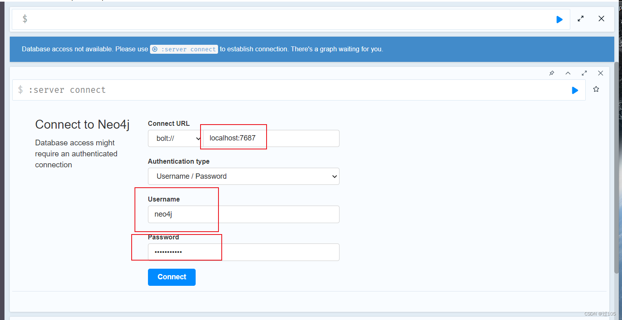
Task: Focus the Password input field
Action: 244,252
